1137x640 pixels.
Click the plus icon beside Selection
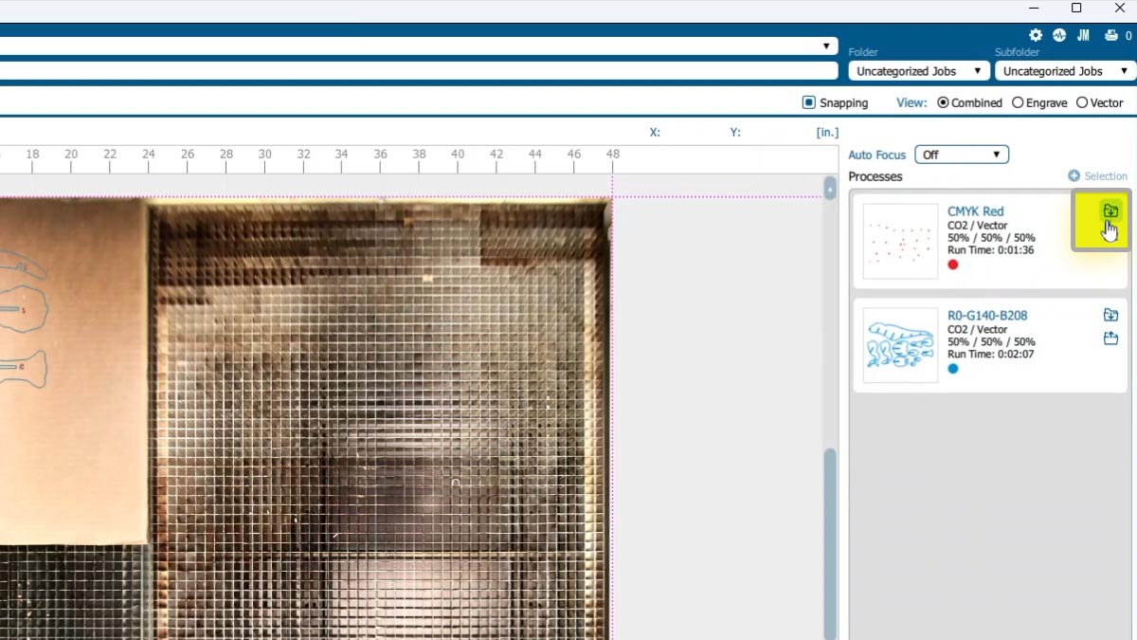click(x=1074, y=176)
